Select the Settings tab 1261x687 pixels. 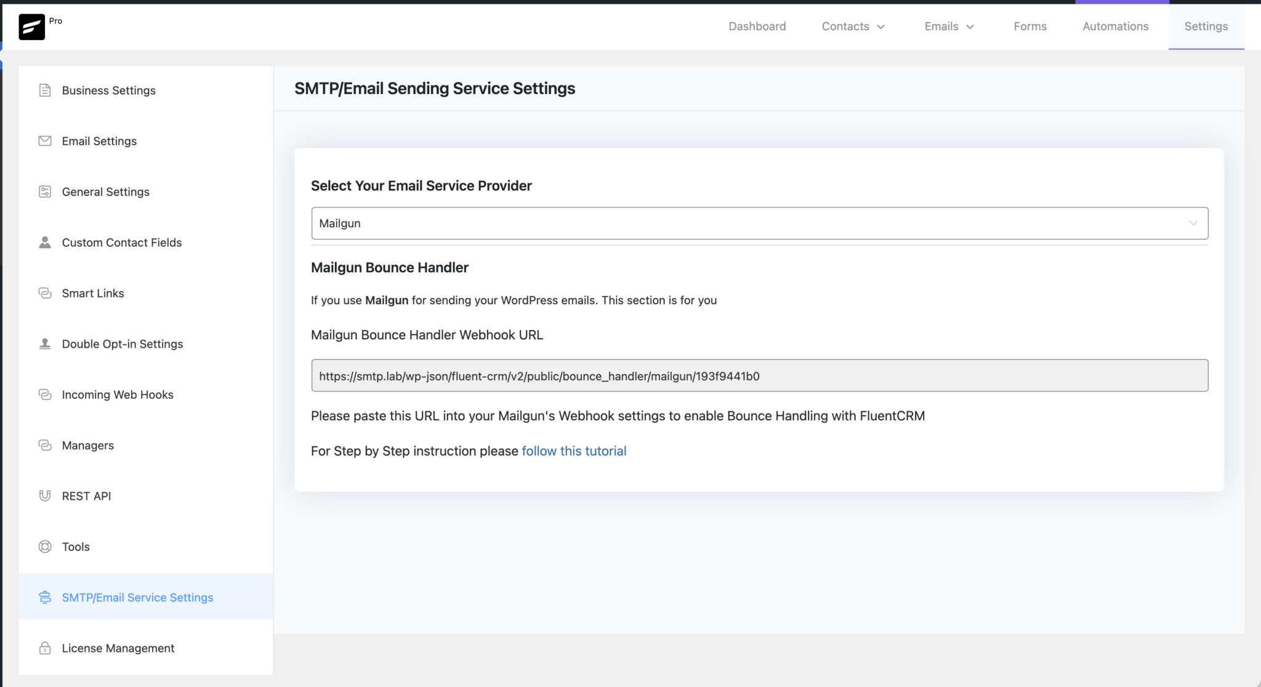click(1206, 26)
